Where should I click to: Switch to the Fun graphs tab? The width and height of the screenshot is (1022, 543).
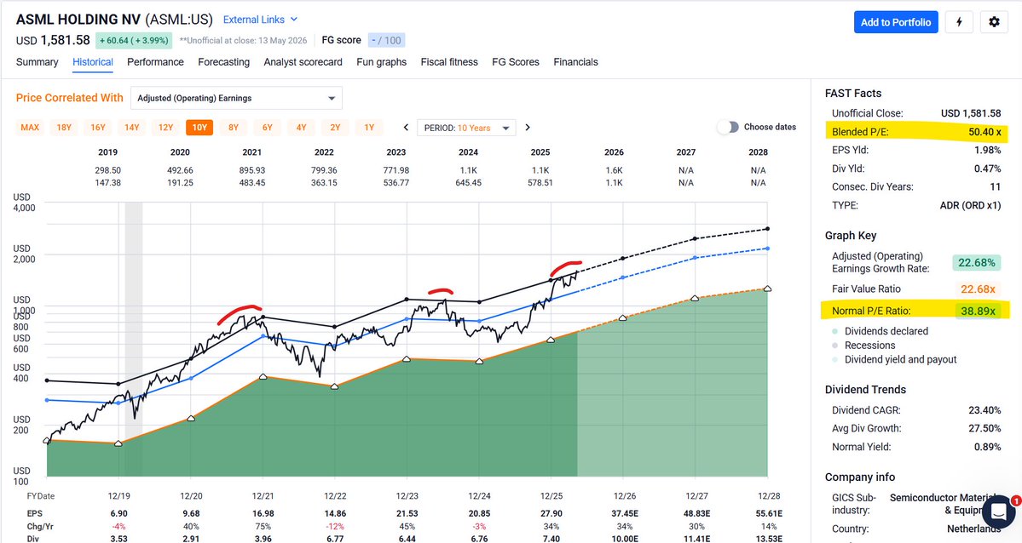[x=381, y=62]
